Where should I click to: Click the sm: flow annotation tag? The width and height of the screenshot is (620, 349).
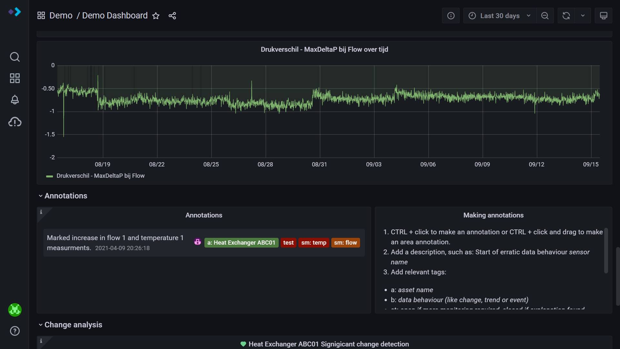(x=345, y=243)
